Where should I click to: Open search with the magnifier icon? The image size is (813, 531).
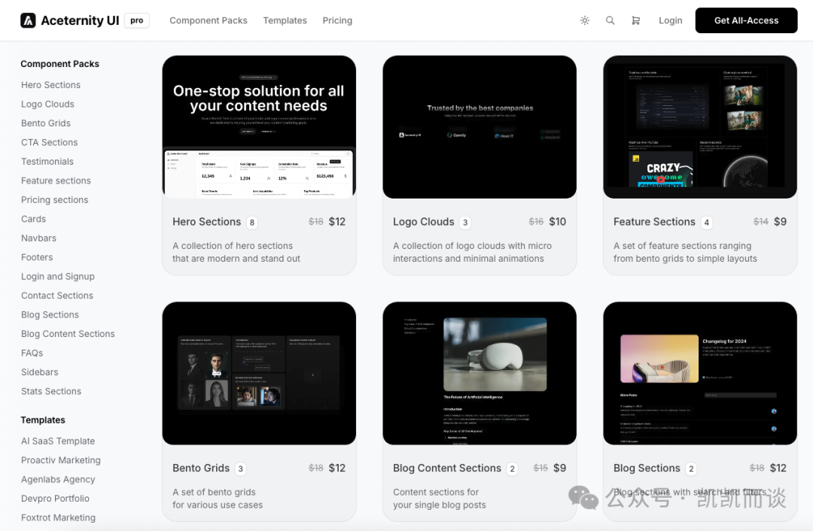611,21
